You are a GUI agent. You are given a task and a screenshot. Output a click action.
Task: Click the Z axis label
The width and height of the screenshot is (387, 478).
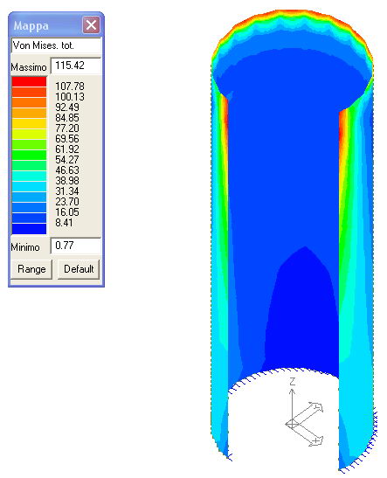coord(293,382)
